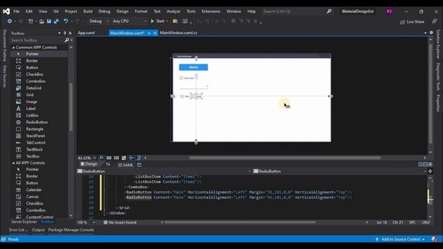Collapse the Common WPF Controls group

(13, 48)
